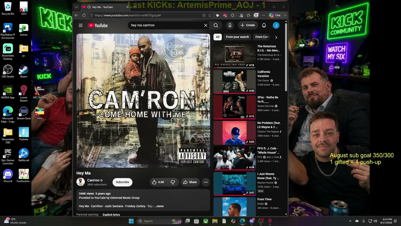Open the From Time Drake video title

pos(264,199)
